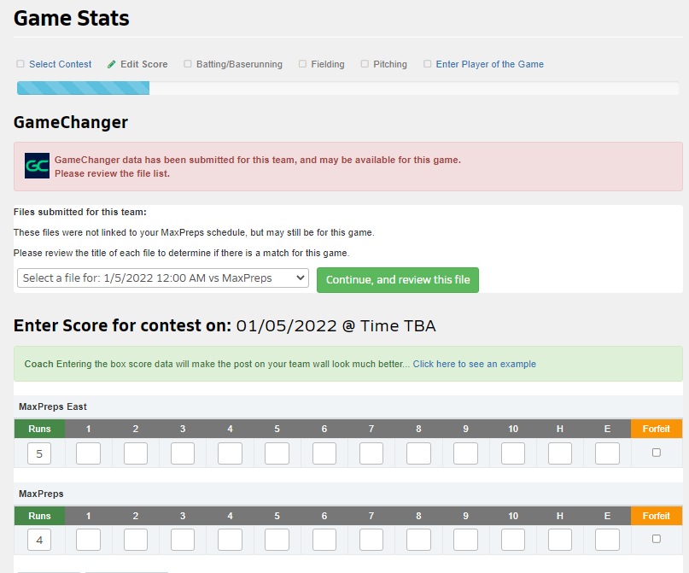Viewport: 689px width, 573px height.
Task: Focus the MaxPreps team hits (H) field
Action: click(560, 540)
